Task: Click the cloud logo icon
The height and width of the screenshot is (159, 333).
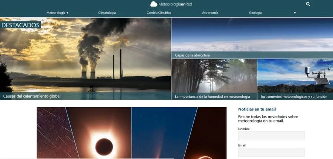Action: 154,4
